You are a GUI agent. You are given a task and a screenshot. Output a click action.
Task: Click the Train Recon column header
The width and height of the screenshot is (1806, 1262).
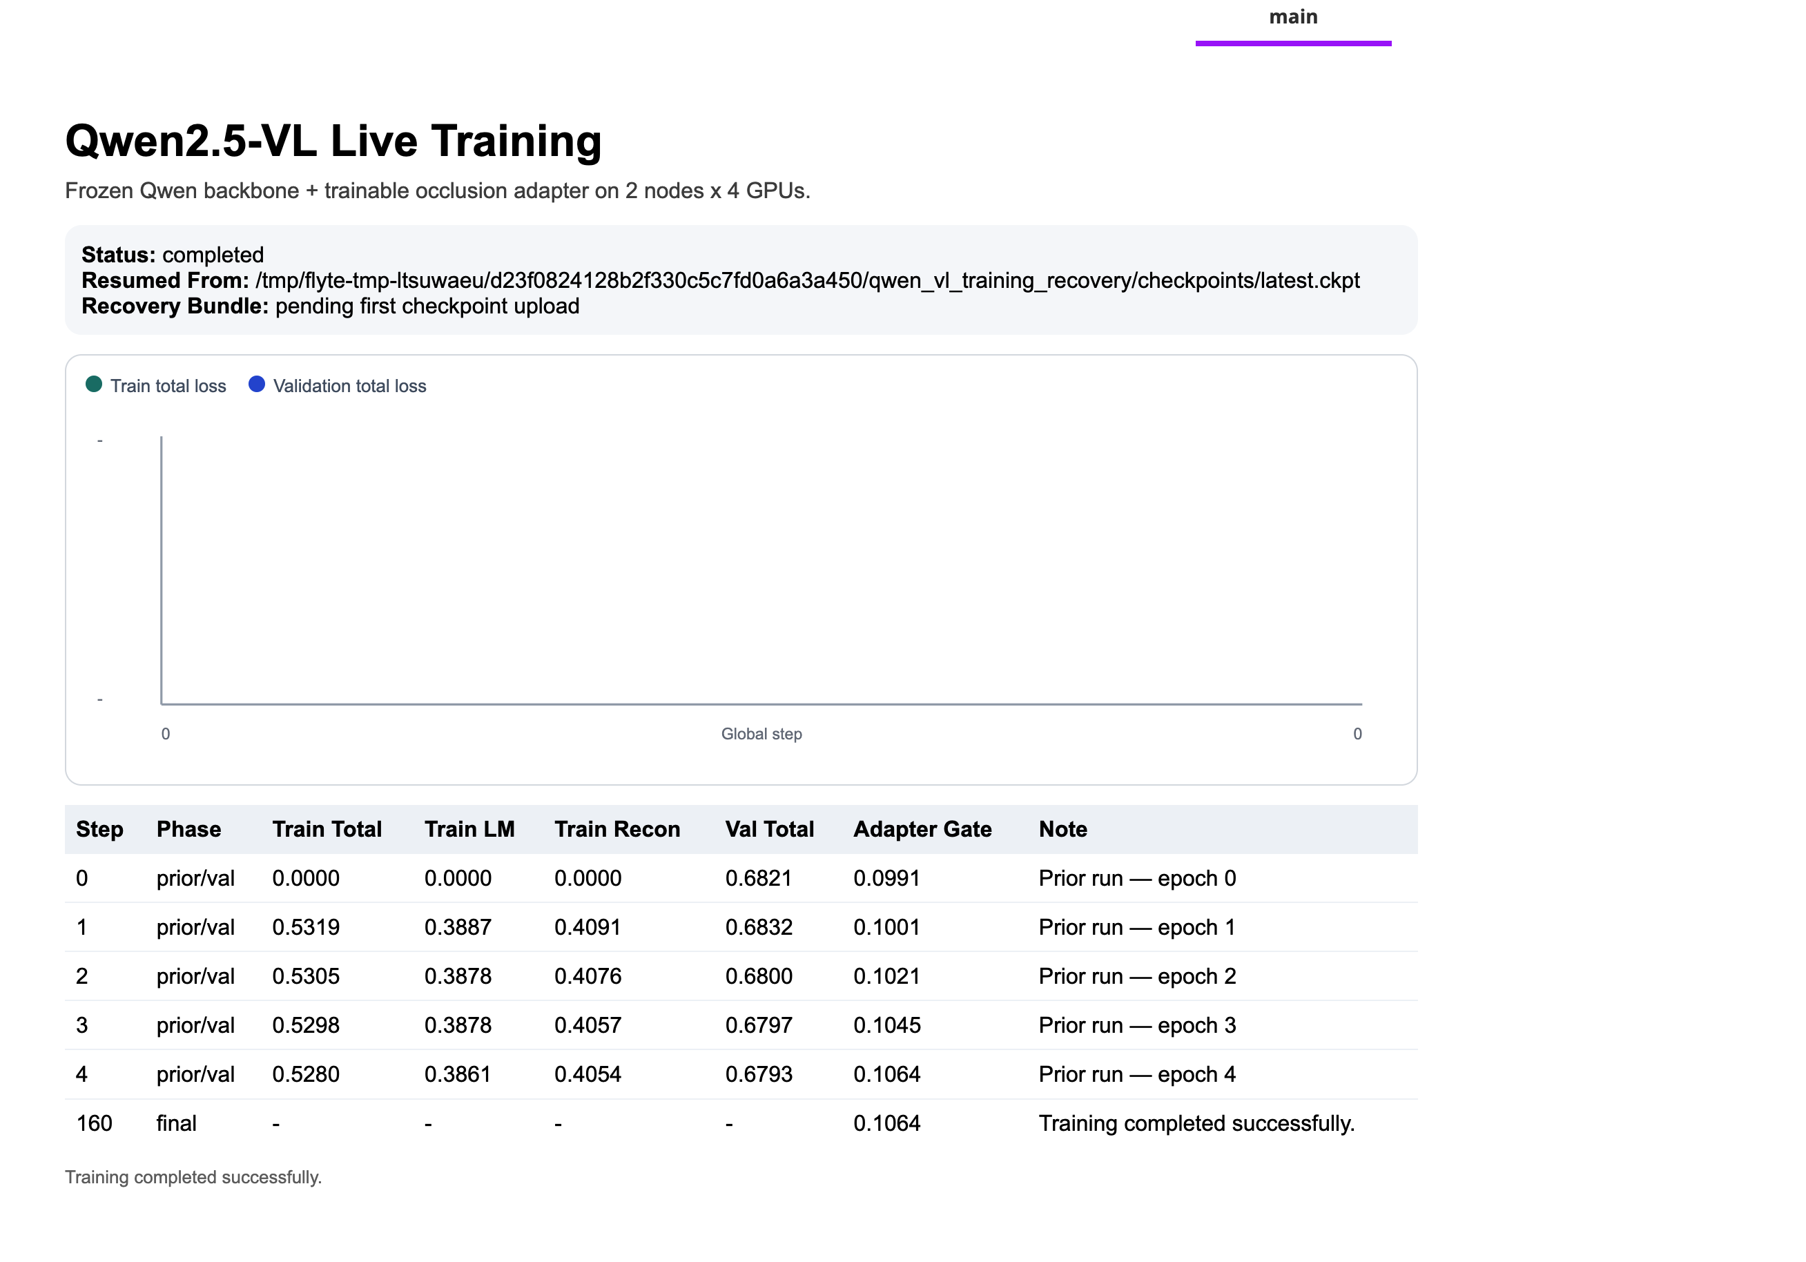point(616,829)
